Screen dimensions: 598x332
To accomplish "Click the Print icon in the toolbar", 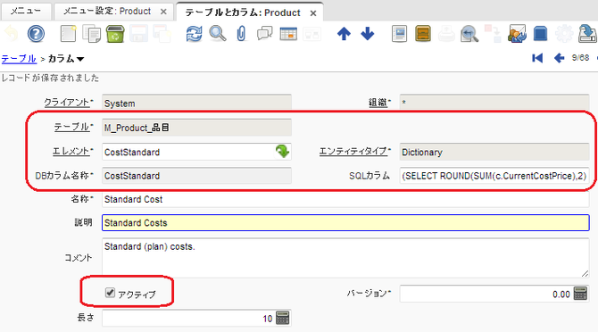I will [x=446, y=34].
